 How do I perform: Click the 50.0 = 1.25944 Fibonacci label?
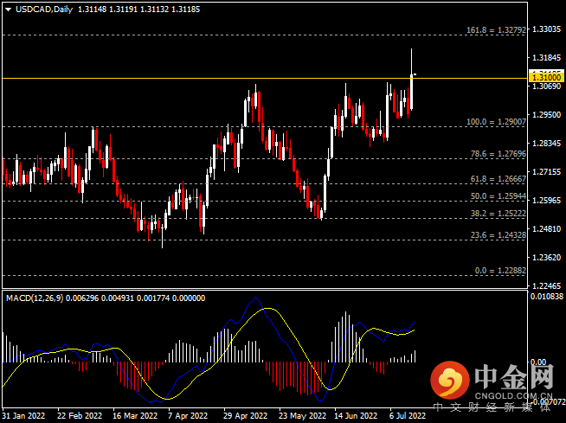coord(498,196)
